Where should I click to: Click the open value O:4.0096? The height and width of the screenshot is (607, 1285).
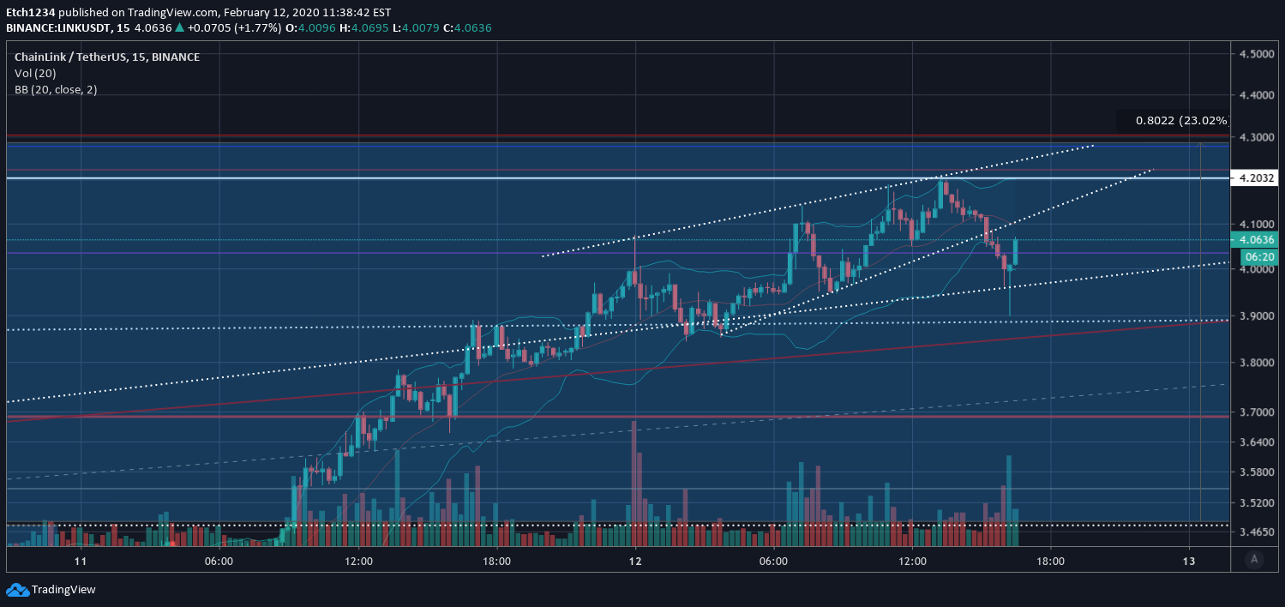(311, 27)
